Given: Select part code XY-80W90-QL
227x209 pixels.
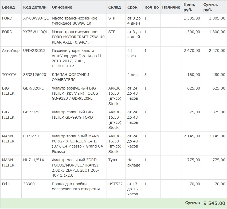Looking at the screenshot, I should 36,18.
